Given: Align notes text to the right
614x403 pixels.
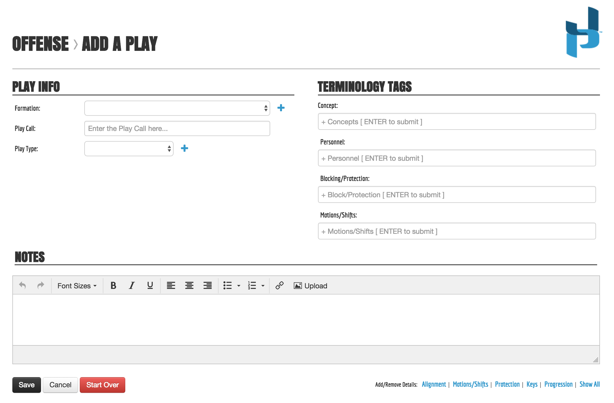Looking at the screenshot, I should (x=208, y=286).
